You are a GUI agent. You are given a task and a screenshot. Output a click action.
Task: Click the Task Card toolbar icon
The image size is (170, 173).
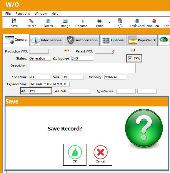[137, 21]
